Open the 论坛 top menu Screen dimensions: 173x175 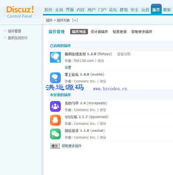[x=113, y=10]
